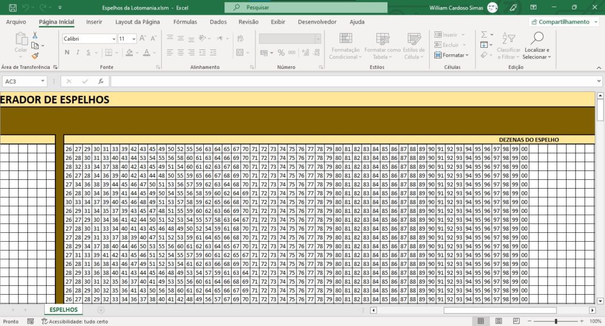Open Localizar e Selecionar menu

(x=536, y=45)
